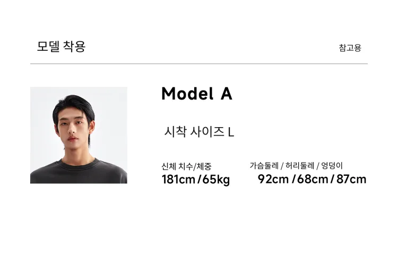The image size is (398, 269).
Task: Click the 엉덩이 label
Action: point(332,166)
